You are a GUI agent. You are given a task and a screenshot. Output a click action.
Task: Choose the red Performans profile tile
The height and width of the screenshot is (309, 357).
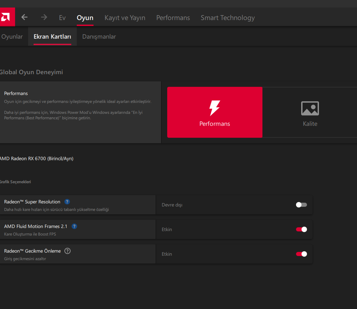pos(215,112)
